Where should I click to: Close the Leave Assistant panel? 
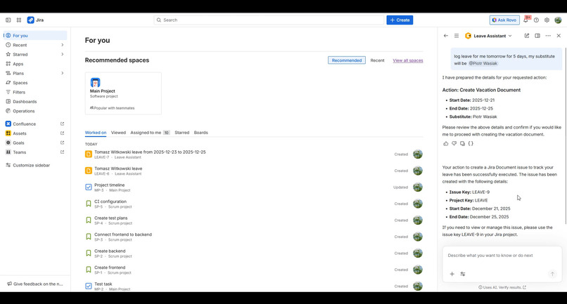coord(559,36)
